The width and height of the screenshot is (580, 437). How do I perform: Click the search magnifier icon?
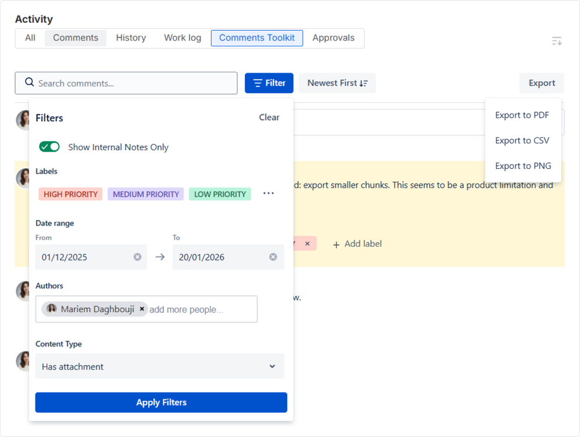click(x=29, y=82)
